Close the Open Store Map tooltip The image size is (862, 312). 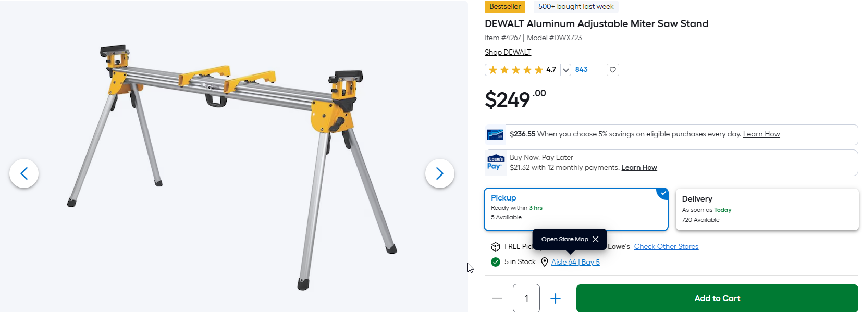pos(596,239)
